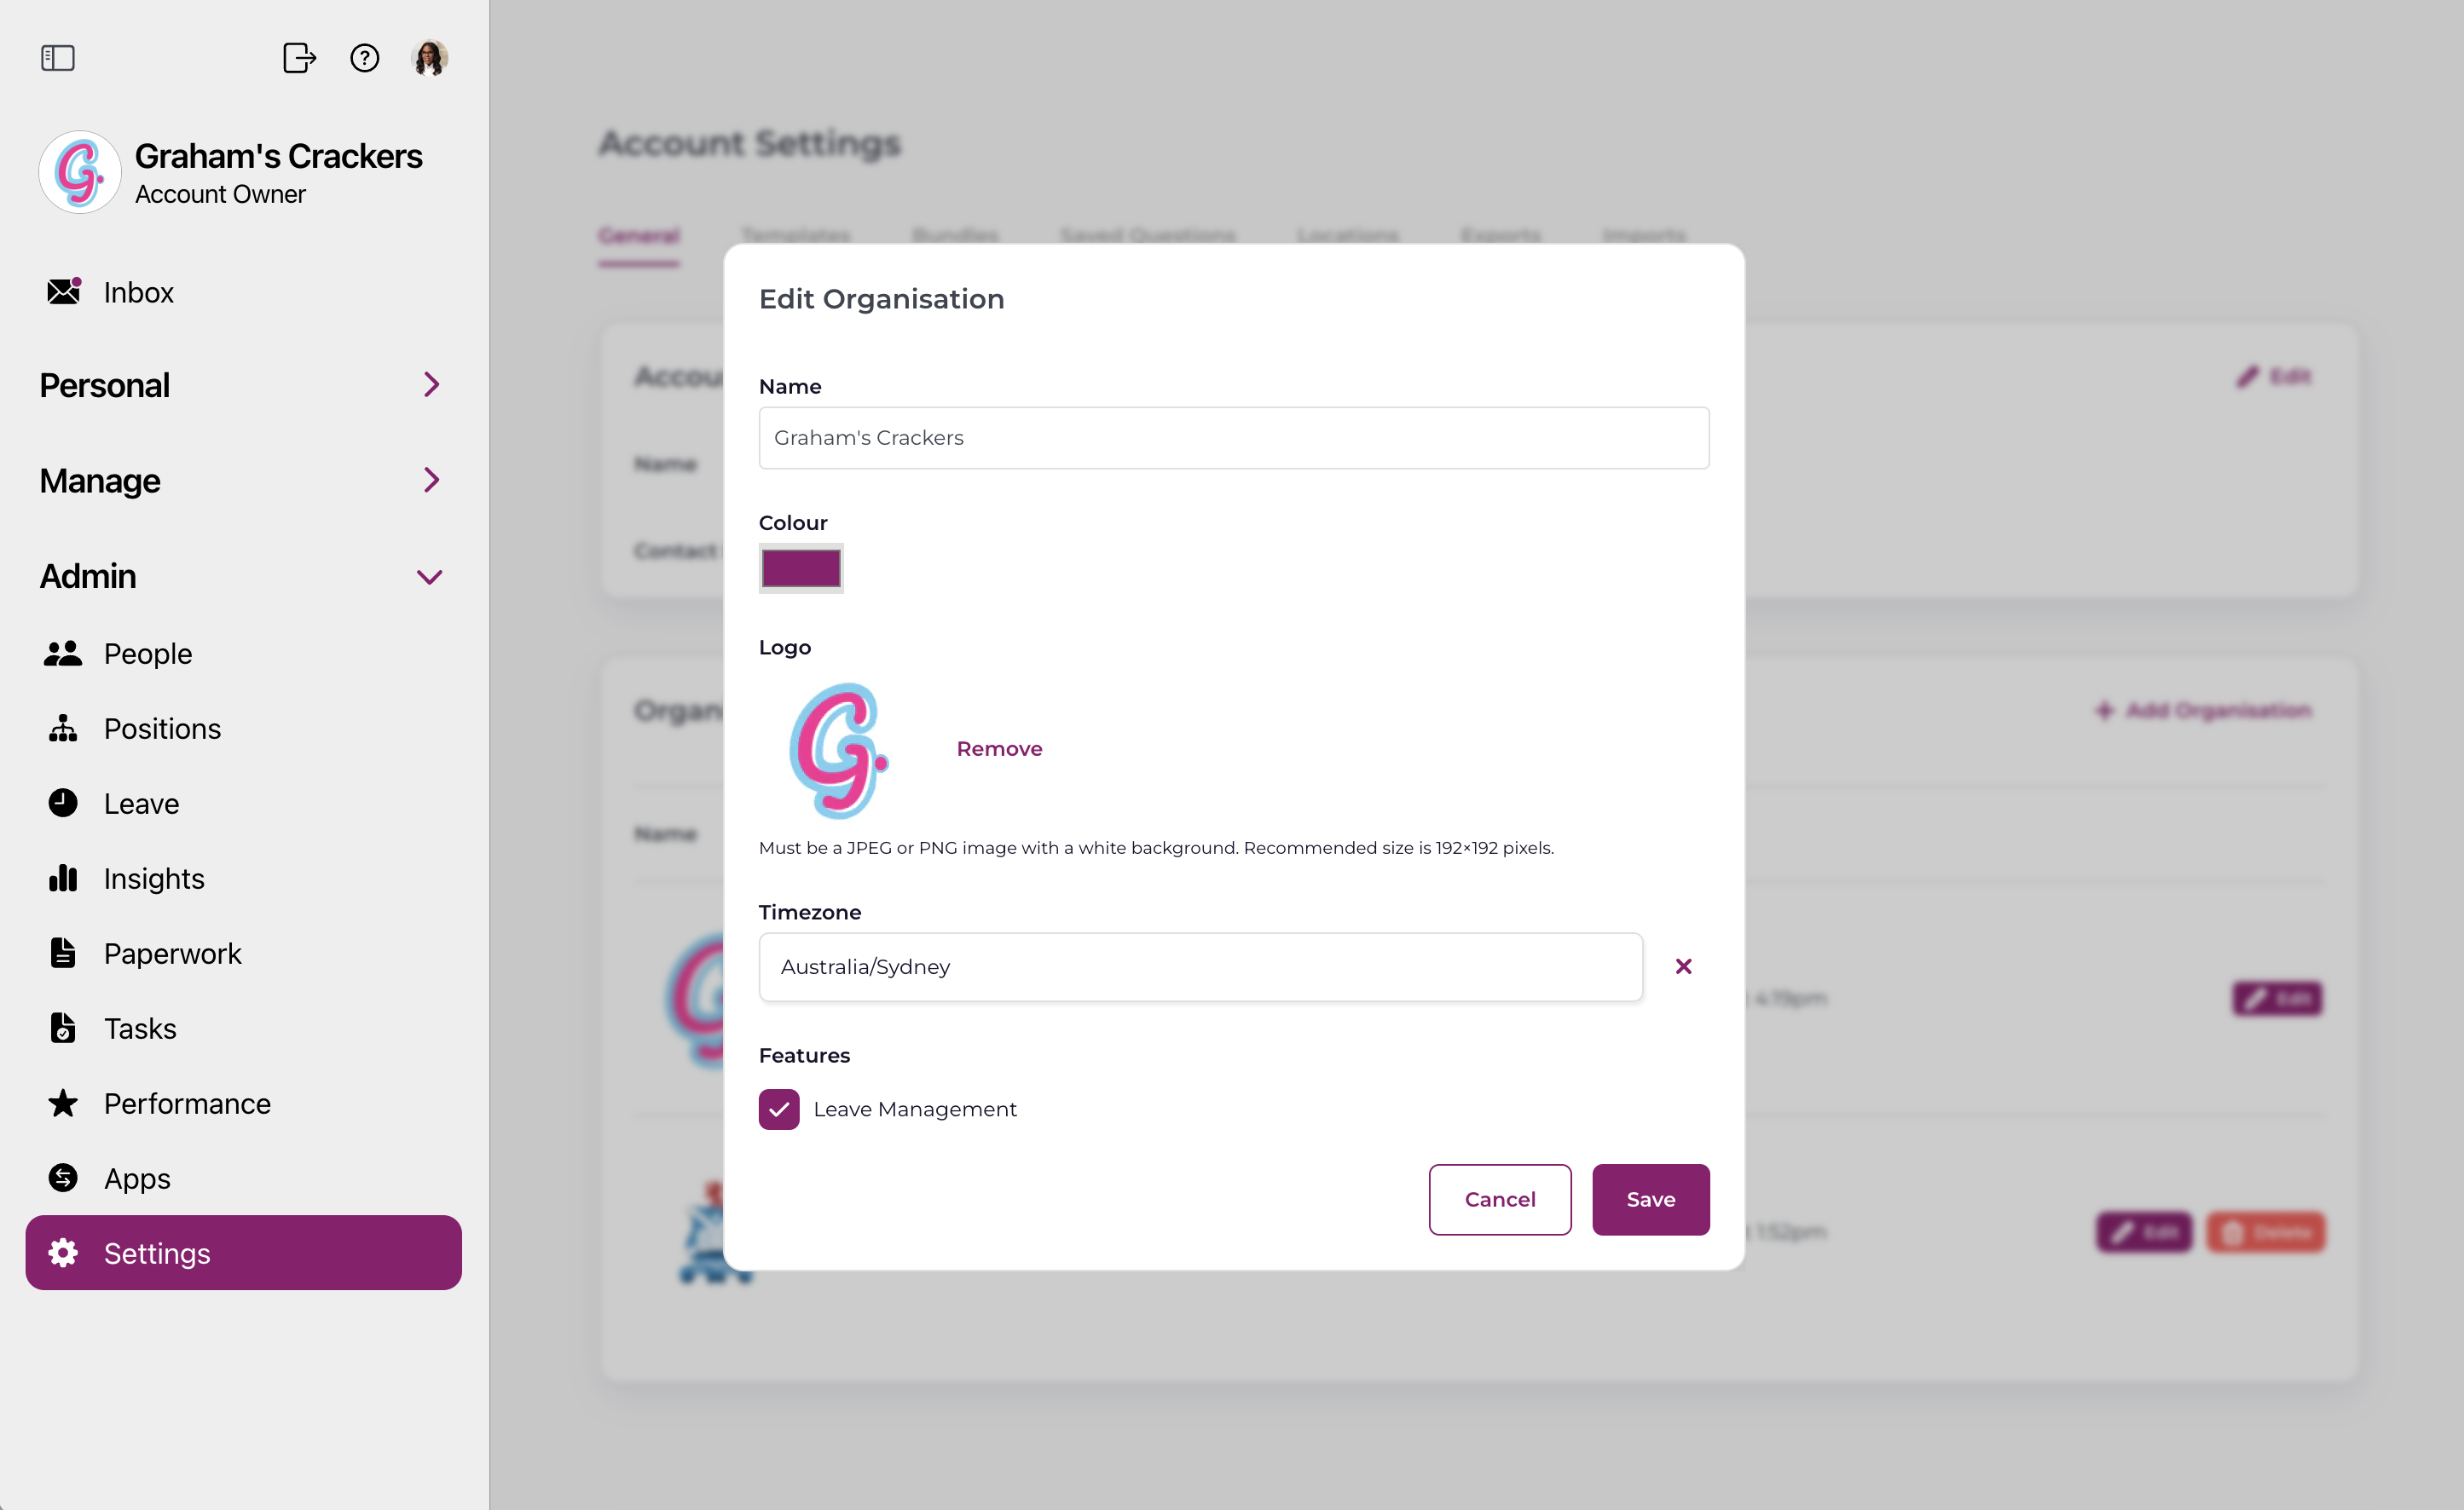Clear the timezone with the X icon
The width and height of the screenshot is (2464, 1510).
[x=1683, y=966]
